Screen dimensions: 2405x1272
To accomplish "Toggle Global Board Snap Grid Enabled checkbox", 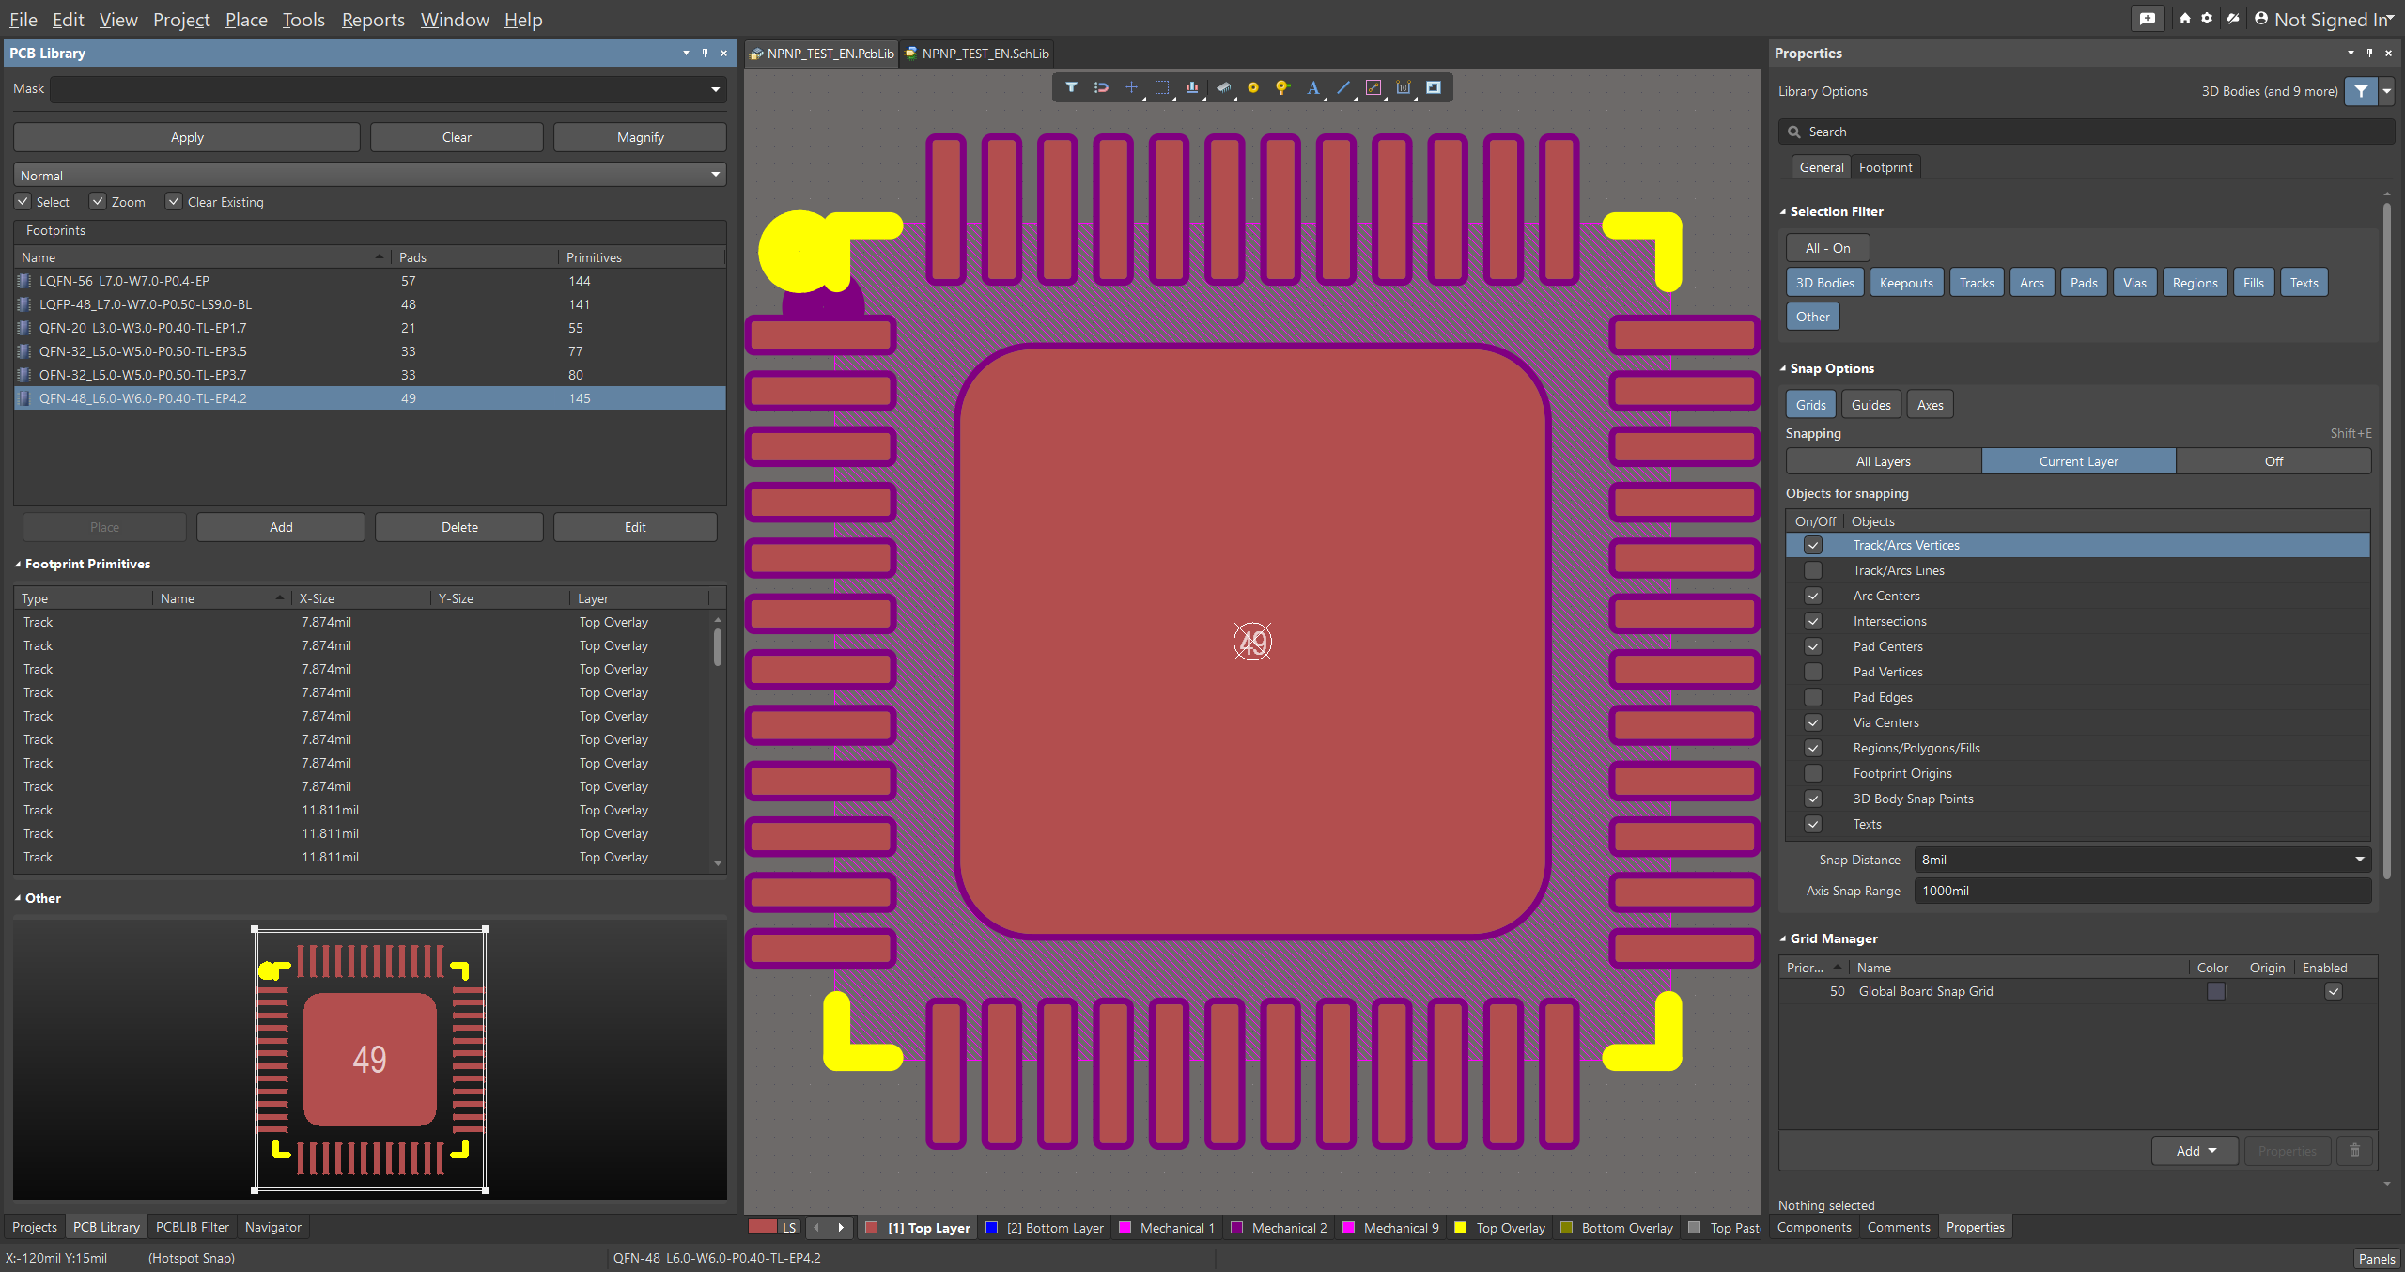I will click(x=2334, y=991).
